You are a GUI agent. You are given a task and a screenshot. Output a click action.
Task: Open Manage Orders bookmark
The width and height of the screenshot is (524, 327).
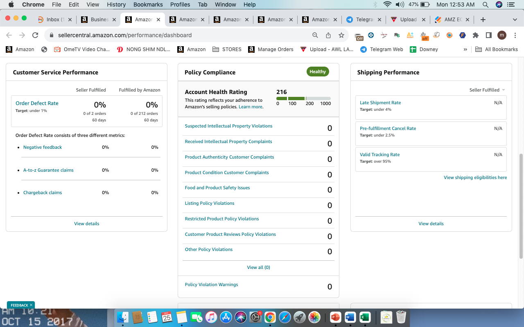click(271, 49)
